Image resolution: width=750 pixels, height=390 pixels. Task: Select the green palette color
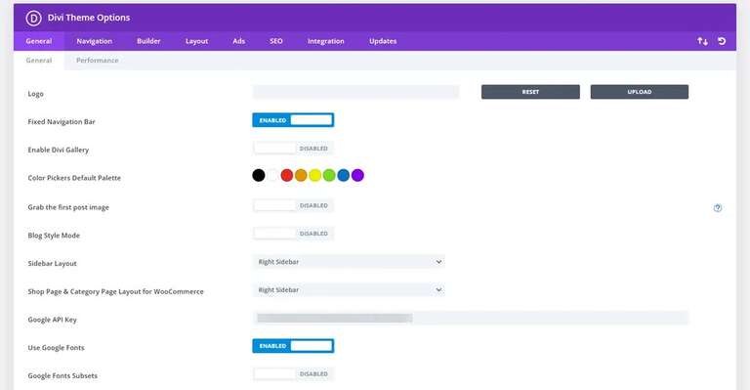pyautogui.click(x=329, y=176)
